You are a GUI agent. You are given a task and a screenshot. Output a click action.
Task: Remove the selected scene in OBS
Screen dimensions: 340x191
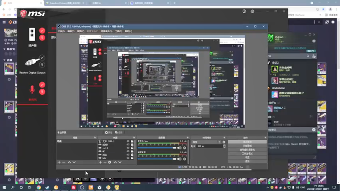(64, 162)
